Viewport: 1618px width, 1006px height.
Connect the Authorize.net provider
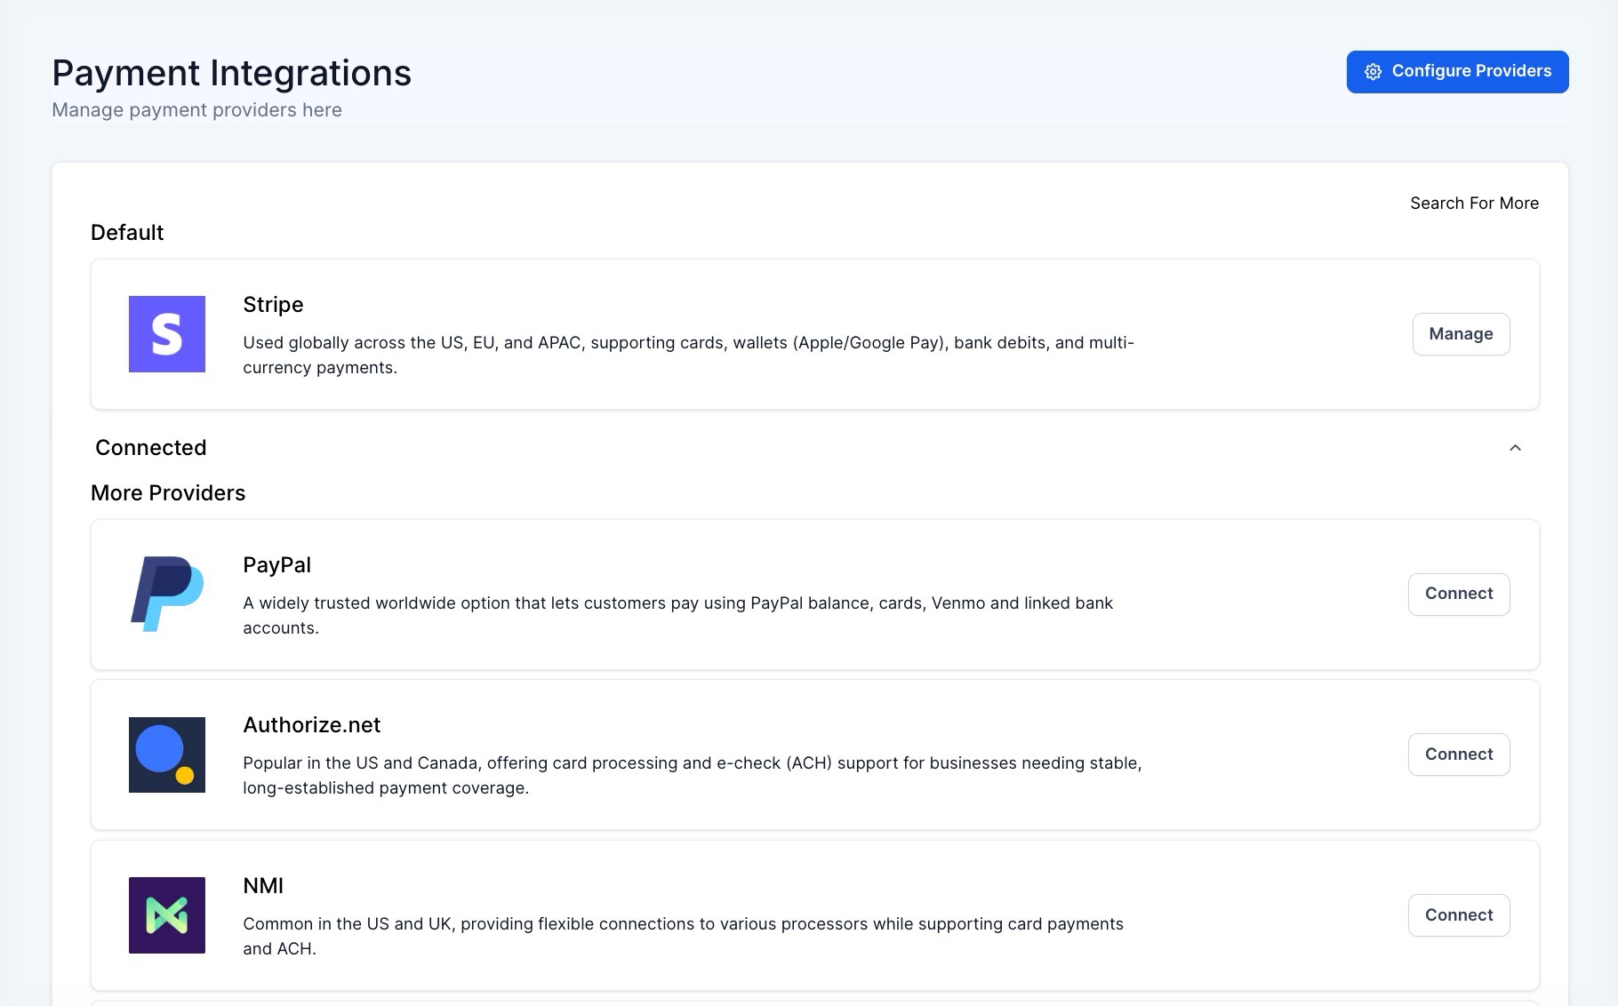pos(1458,754)
